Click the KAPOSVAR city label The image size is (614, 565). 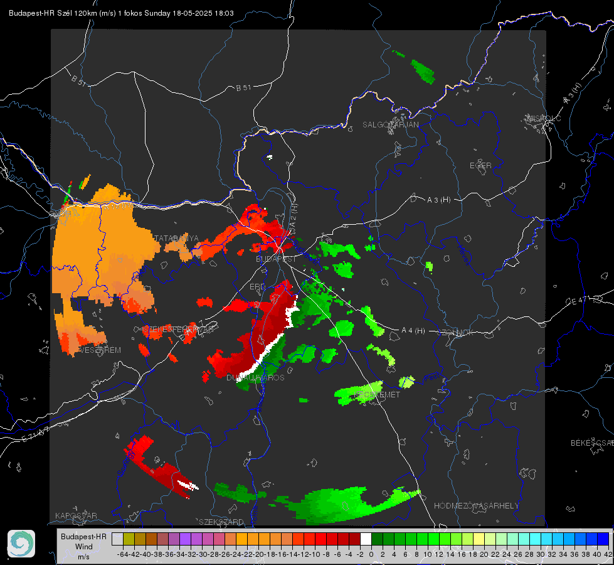(76, 515)
